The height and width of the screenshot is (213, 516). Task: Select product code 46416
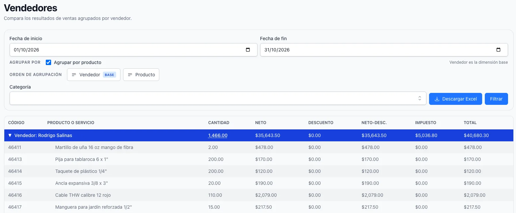pyautogui.click(x=15, y=195)
